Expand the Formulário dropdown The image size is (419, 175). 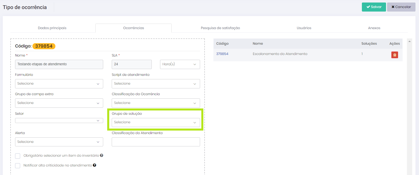pyautogui.click(x=59, y=84)
